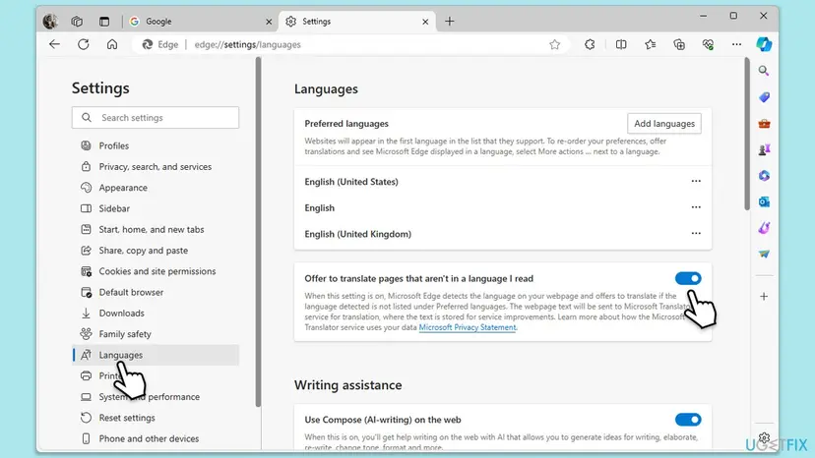Open the sidebar Tools briefcase icon
The image size is (815, 458).
tap(764, 124)
